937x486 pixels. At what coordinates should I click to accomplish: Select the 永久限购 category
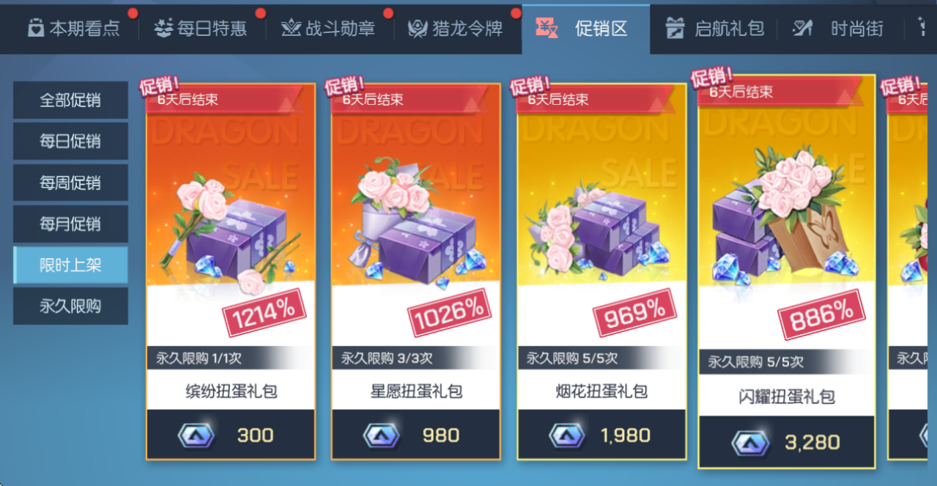click(70, 306)
